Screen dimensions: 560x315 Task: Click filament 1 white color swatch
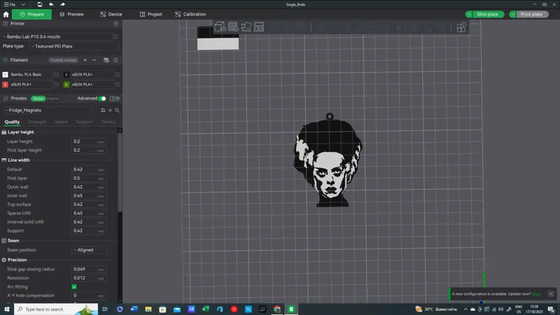[5, 74]
